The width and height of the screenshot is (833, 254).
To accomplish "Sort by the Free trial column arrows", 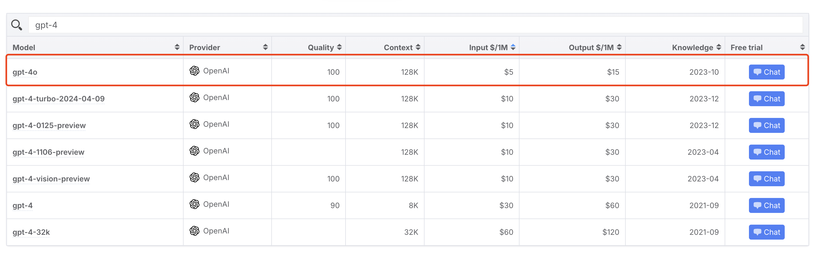I will 802,47.
